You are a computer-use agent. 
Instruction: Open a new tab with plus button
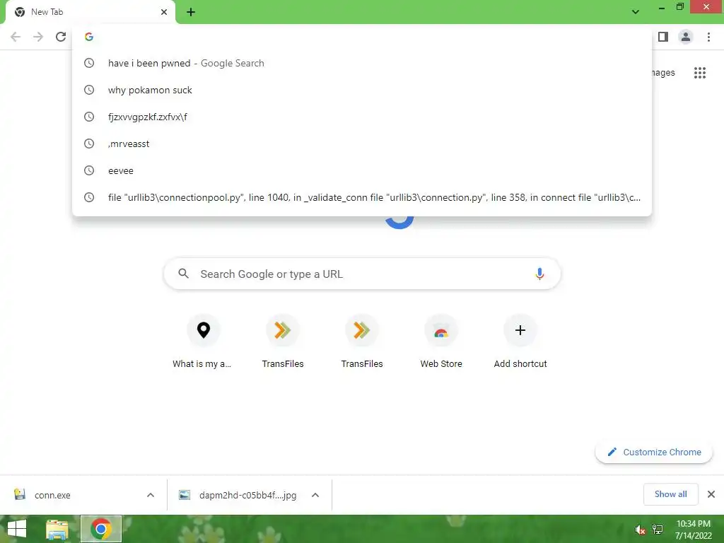[x=191, y=12]
